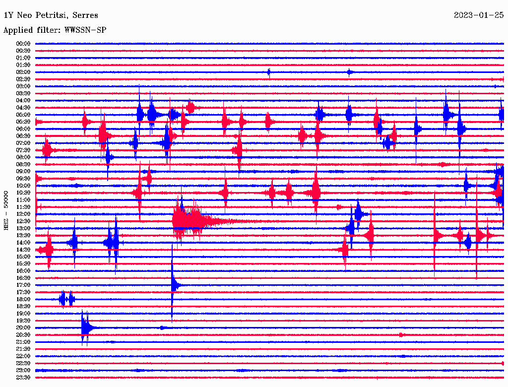Click the 07:30 time label
Image resolution: width=508 pixels, height=387 pixels.
click(23, 150)
